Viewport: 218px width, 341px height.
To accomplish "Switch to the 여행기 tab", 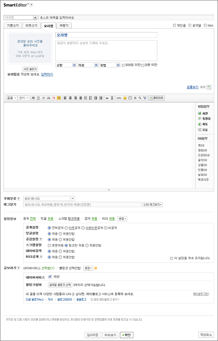I will pos(64,25).
